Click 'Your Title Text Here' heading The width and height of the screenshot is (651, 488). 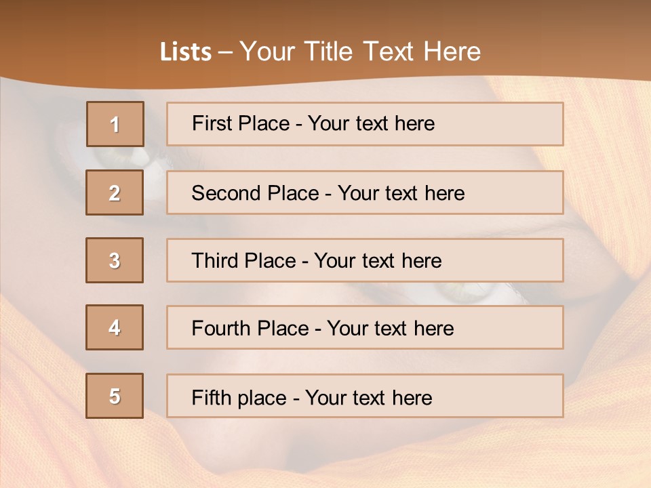pyautogui.click(x=360, y=52)
